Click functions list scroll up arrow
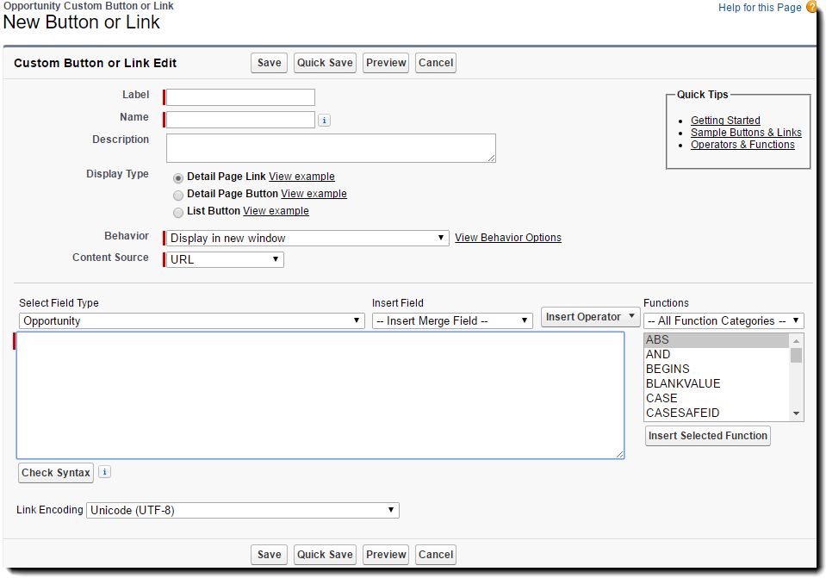The height and width of the screenshot is (578, 826). [x=796, y=341]
